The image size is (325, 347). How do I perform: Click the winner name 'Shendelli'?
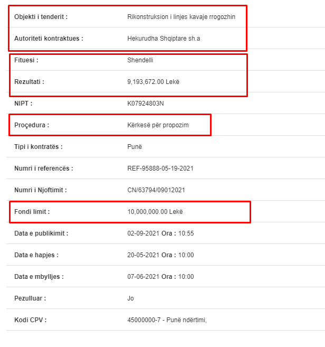tap(140, 60)
